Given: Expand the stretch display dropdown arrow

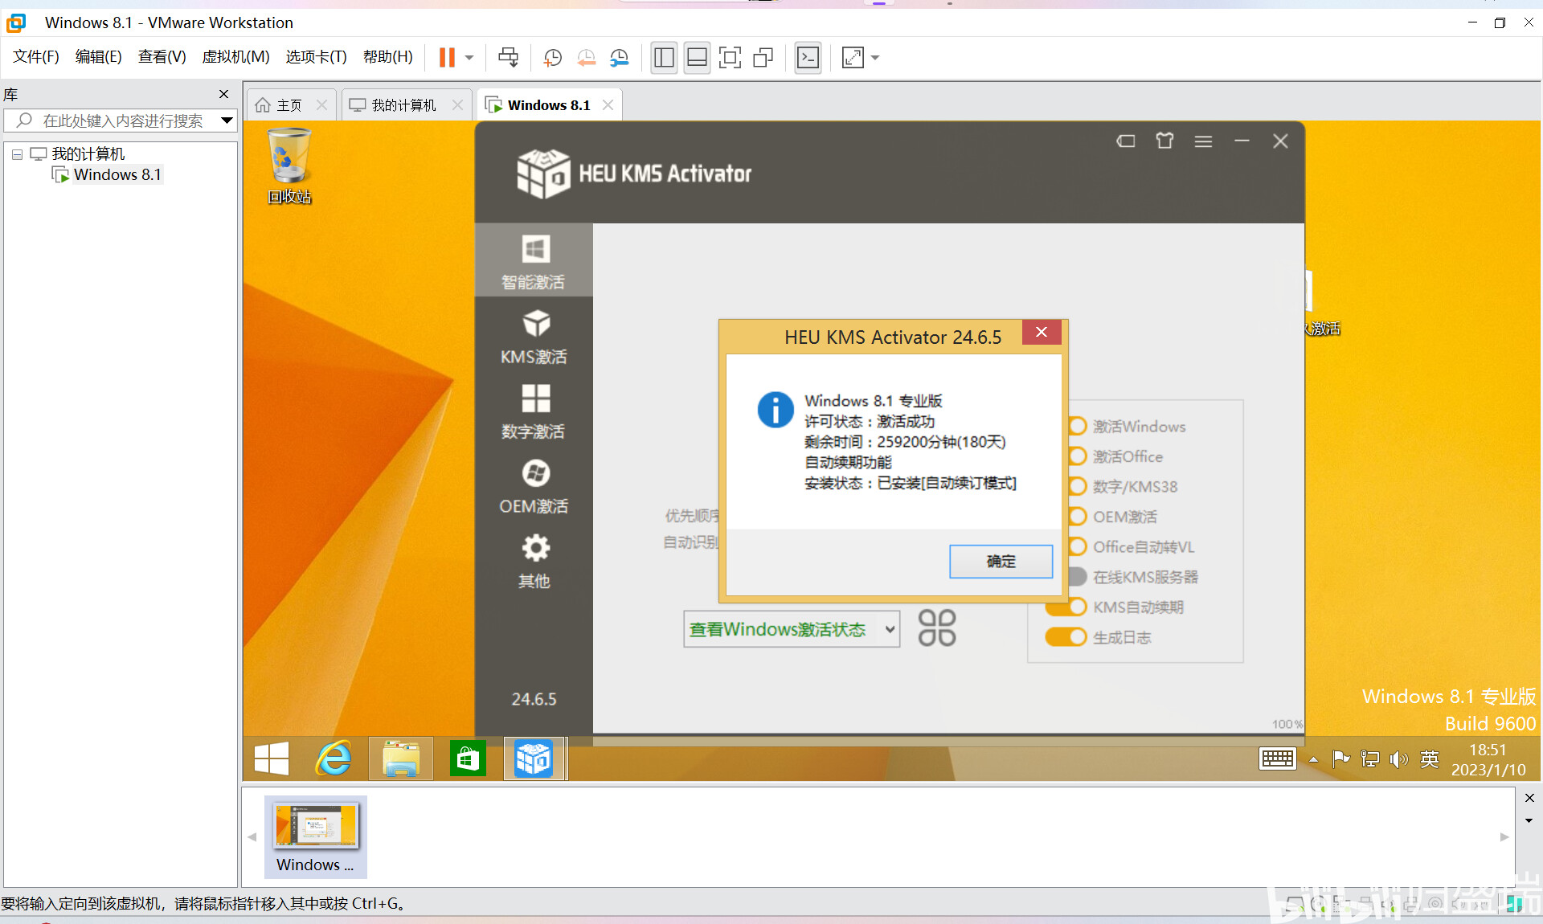Looking at the screenshot, I should 875,58.
